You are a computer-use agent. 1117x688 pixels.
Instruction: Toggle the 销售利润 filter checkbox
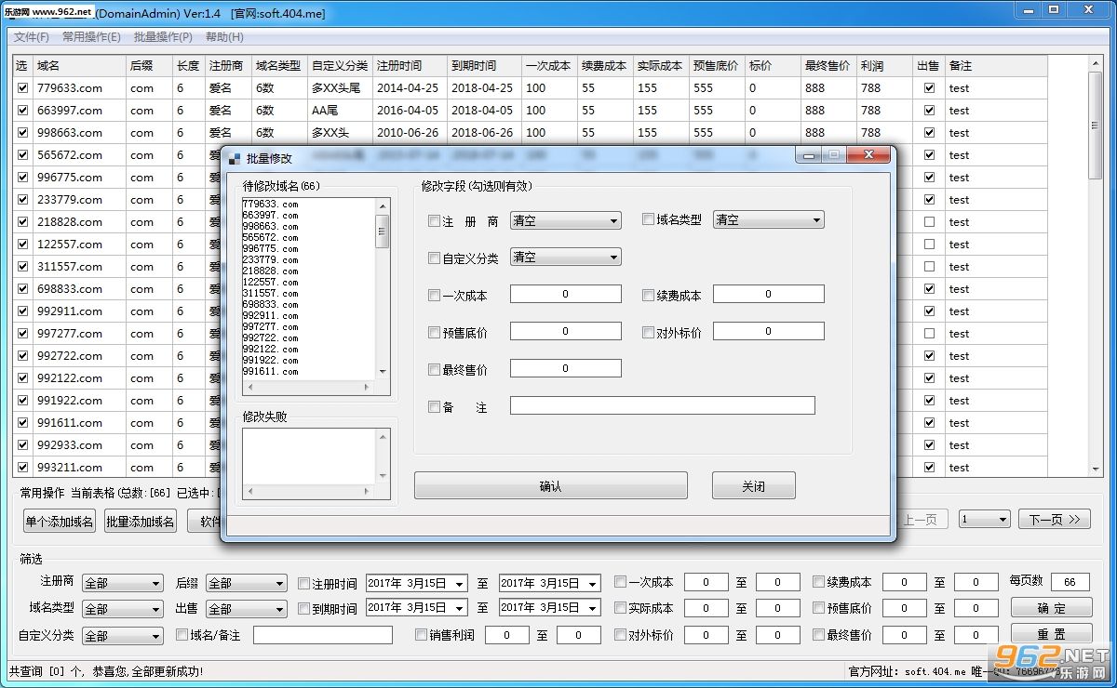coord(422,635)
